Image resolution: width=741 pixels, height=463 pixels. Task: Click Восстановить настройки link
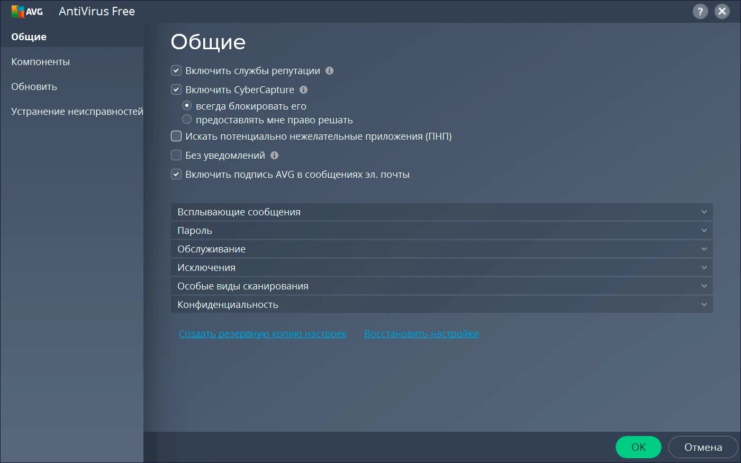(x=421, y=333)
